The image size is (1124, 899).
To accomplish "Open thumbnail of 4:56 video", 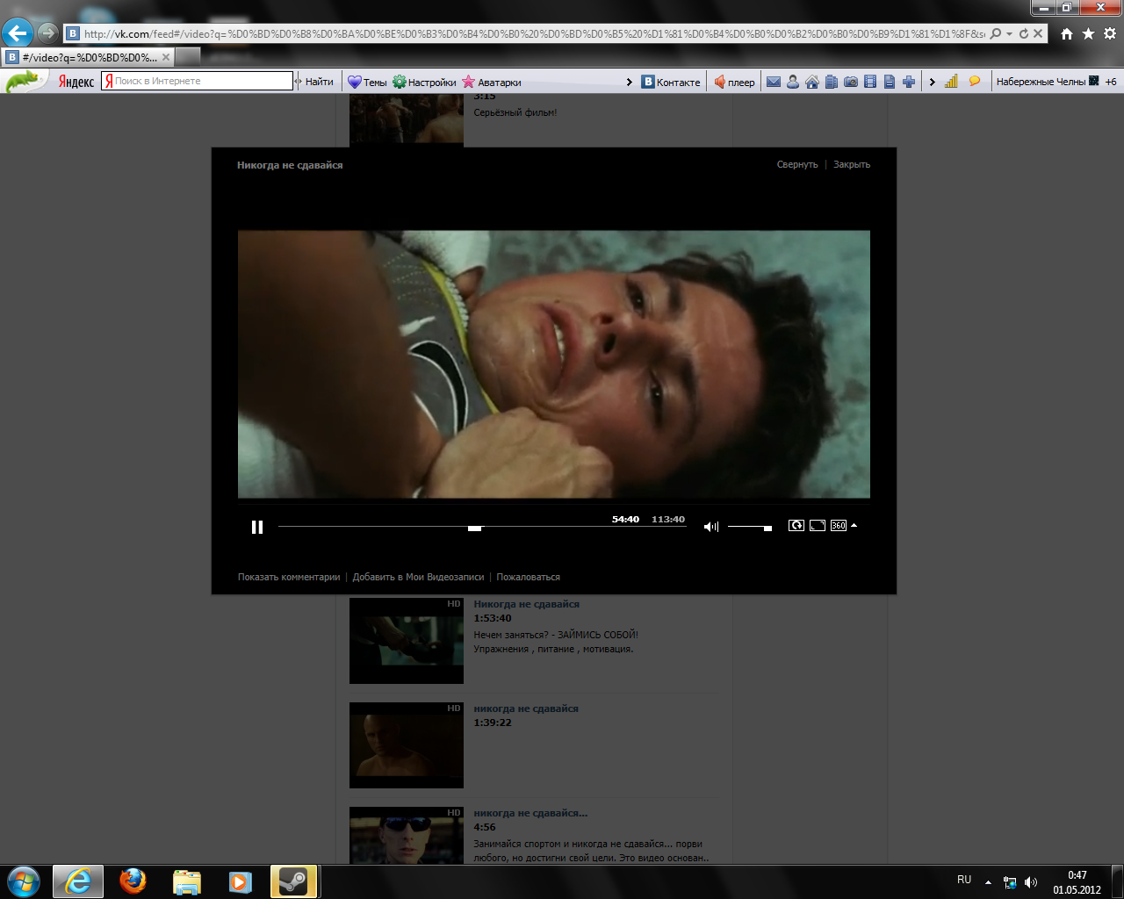I will [407, 836].
